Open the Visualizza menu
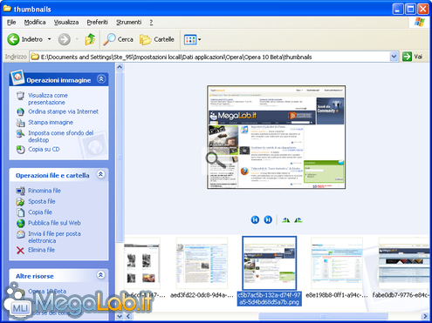The image size is (432, 323). [x=66, y=22]
